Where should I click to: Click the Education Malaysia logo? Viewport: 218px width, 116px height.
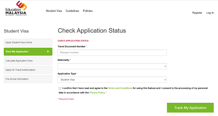(16, 9)
